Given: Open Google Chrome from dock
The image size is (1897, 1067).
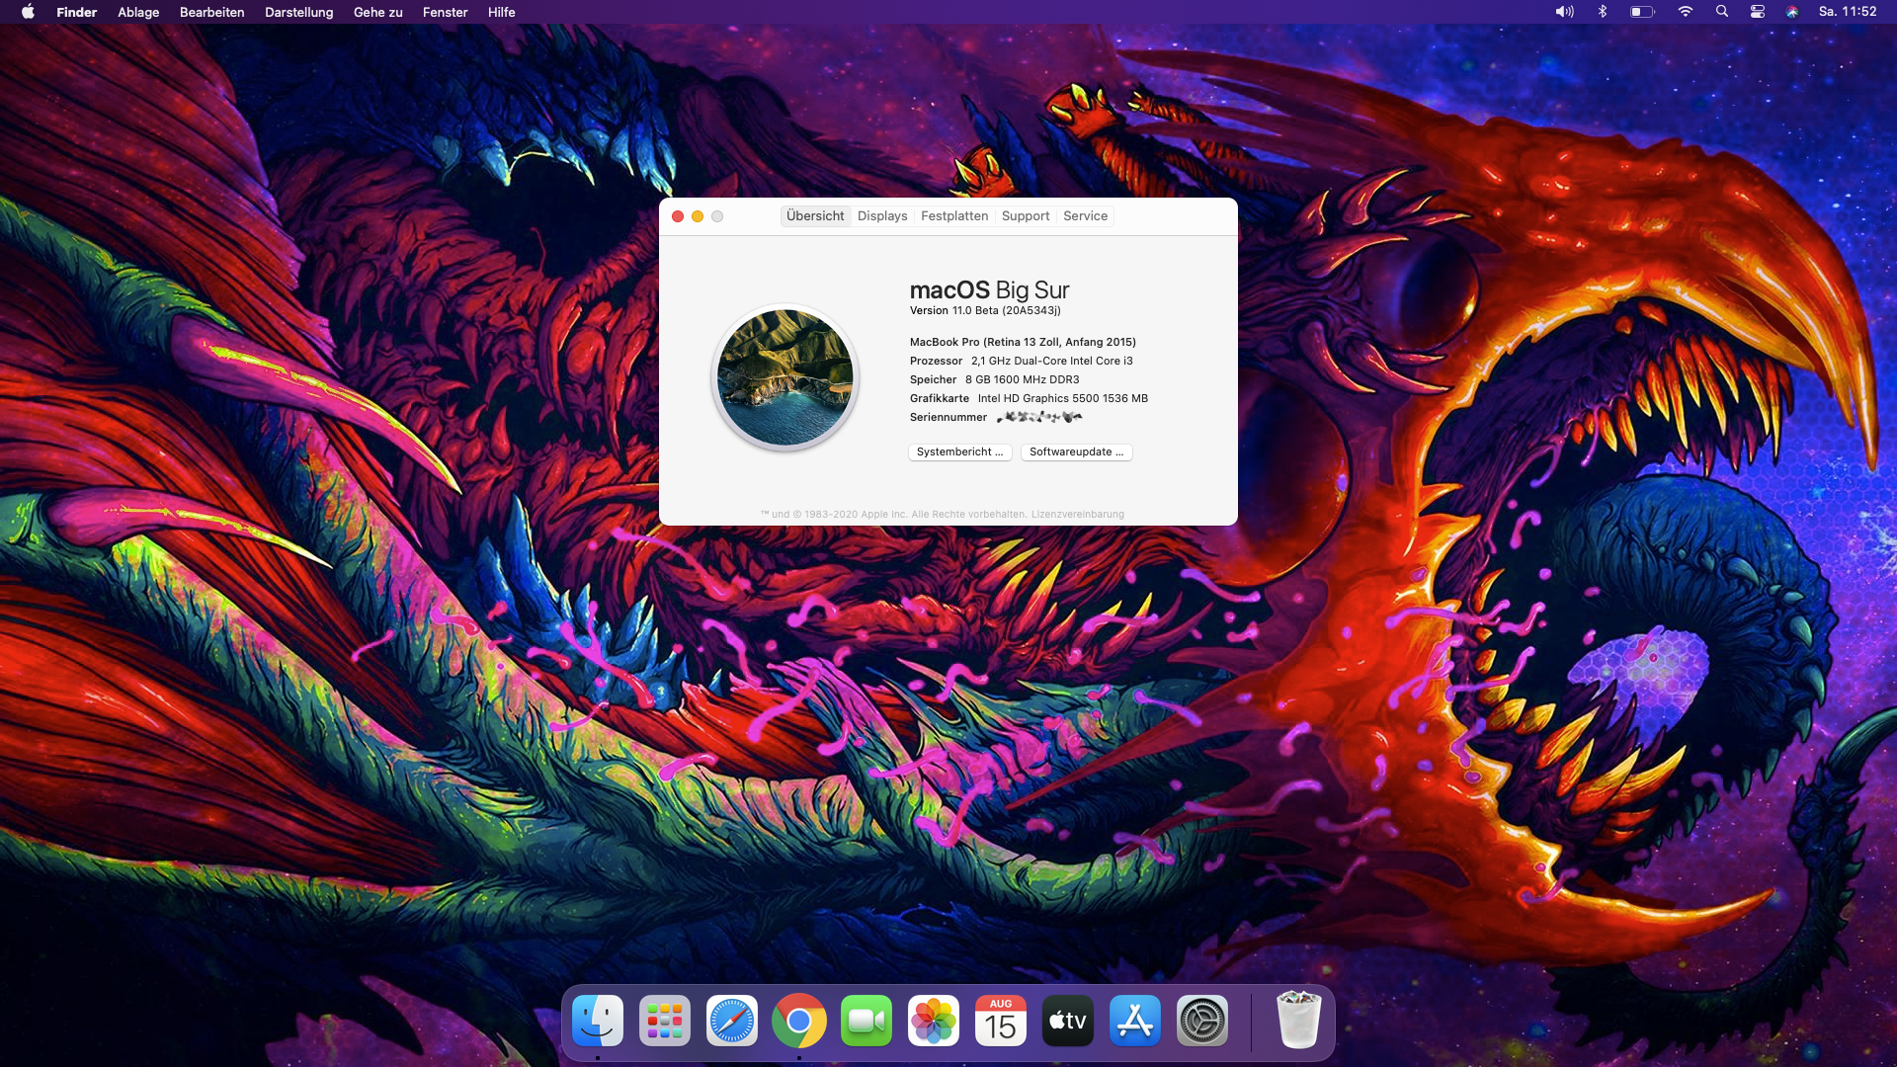Looking at the screenshot, I should pyautogui.click(x=799, y=1021).
